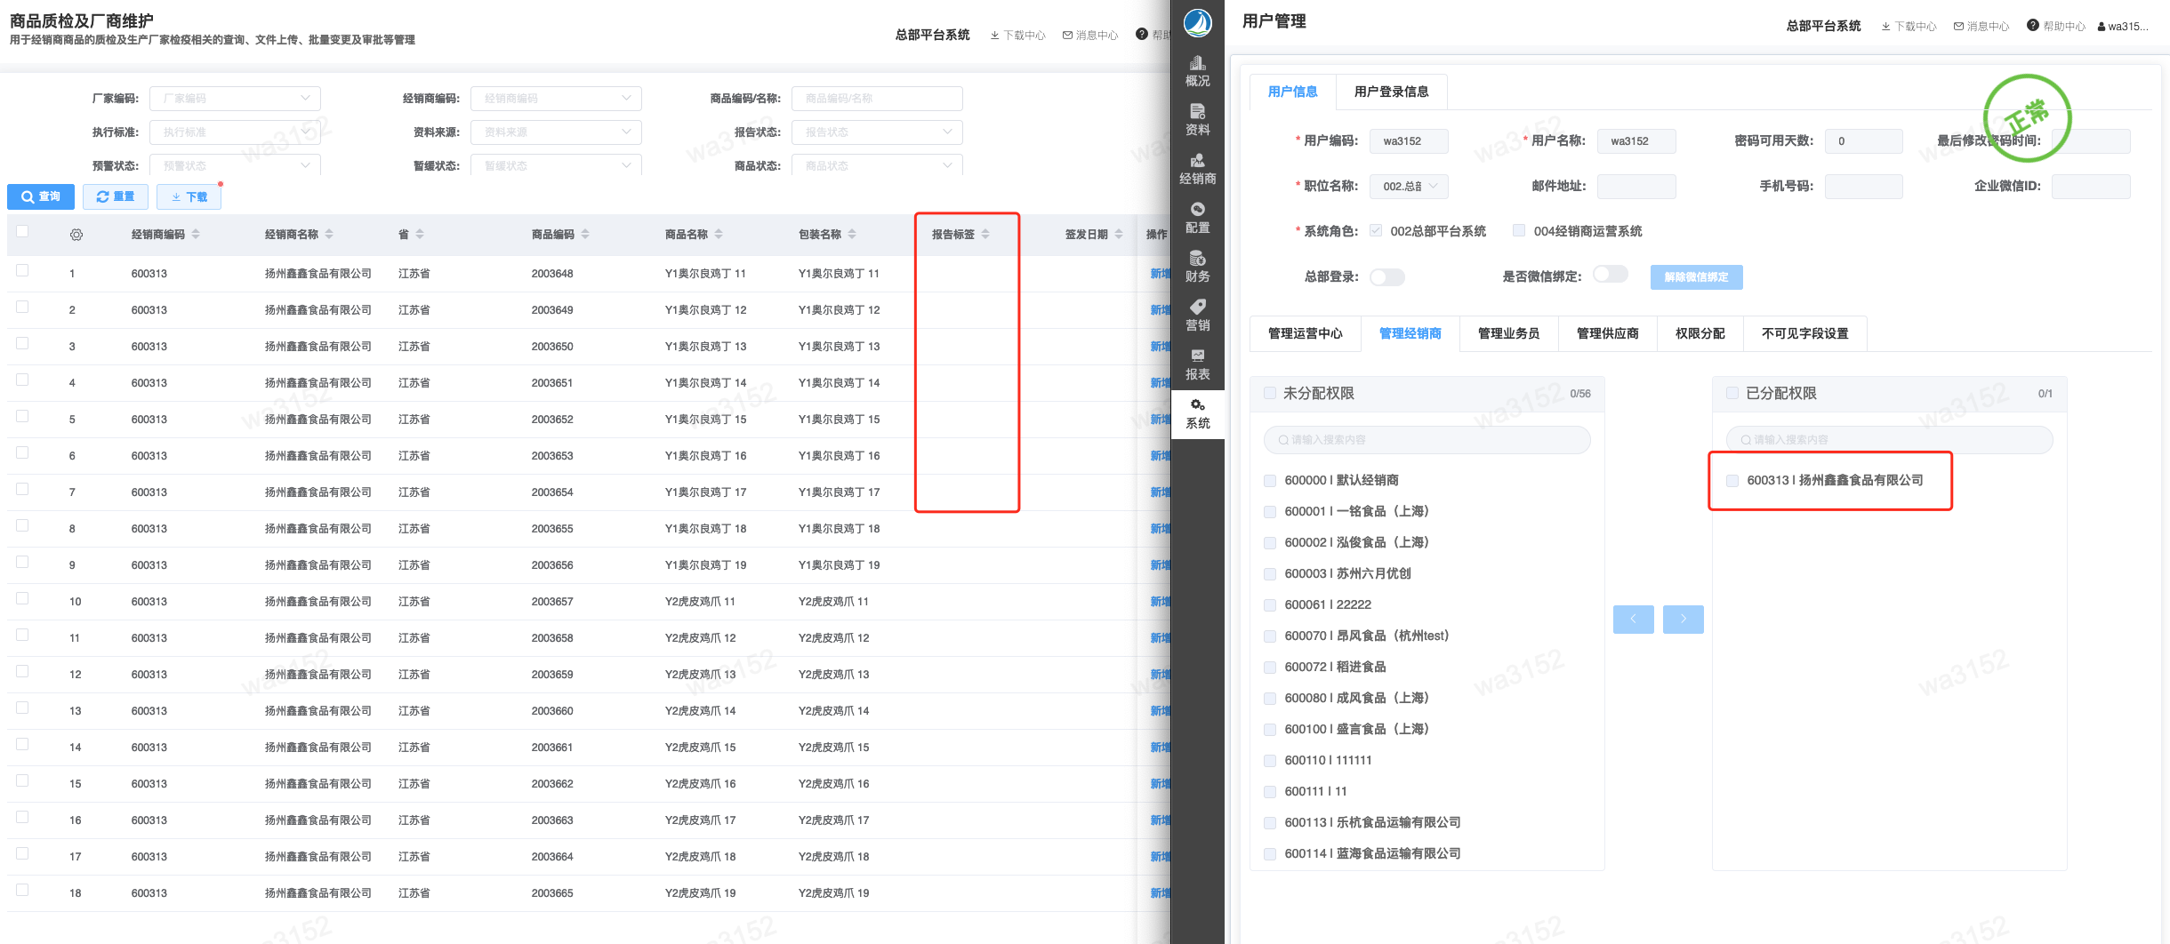Expand the 执行标准 dropdown filter
Image resolution: width=2170 pixels, height=944 pixels.
[235, 132]
